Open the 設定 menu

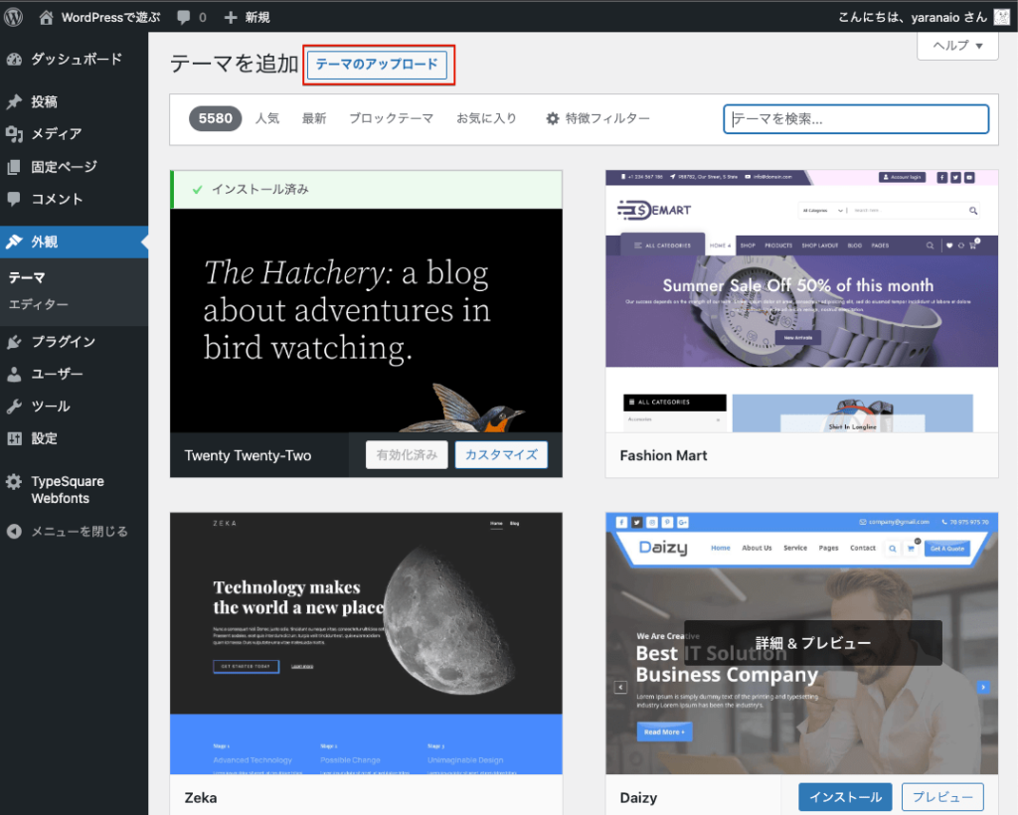74,438
